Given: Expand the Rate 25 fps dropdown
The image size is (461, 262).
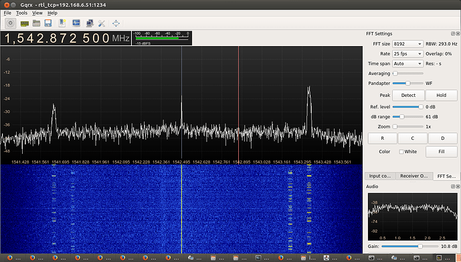Looking at the screenshot, I should (407, 53).
